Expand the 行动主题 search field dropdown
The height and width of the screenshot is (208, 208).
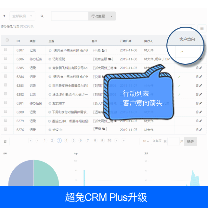point(102,16)
